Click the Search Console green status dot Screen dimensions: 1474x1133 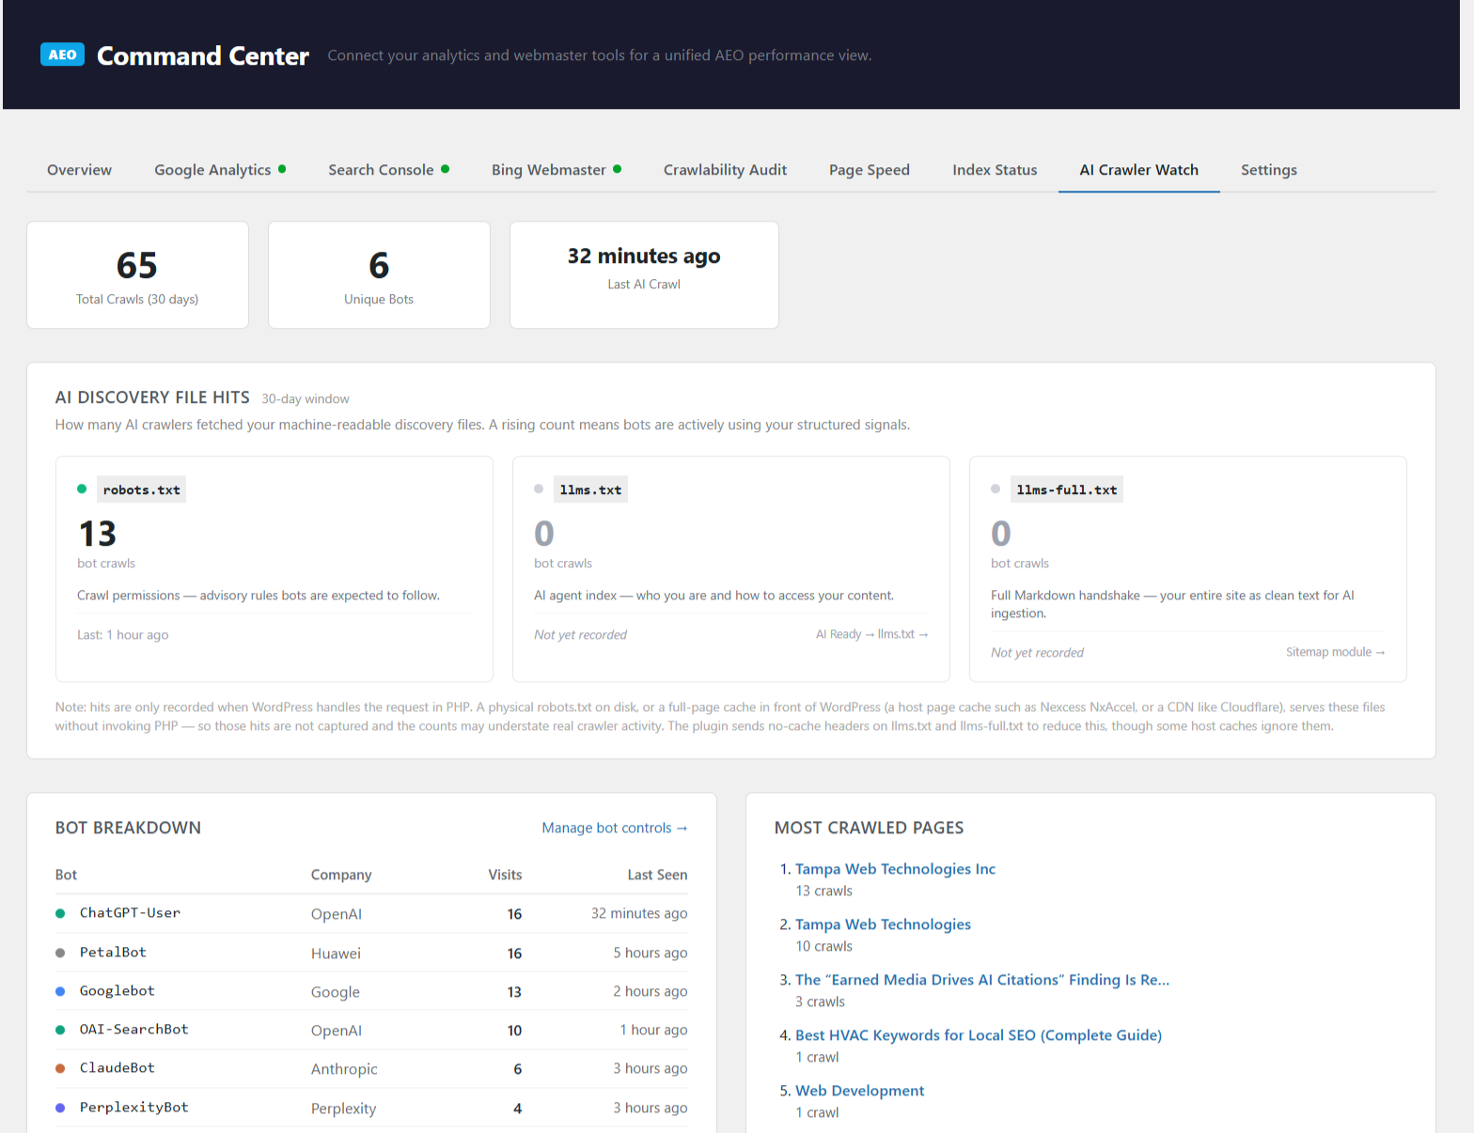pos(445,169)
